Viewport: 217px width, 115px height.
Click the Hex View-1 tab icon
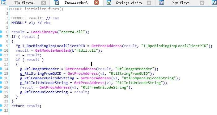(161, 2)
